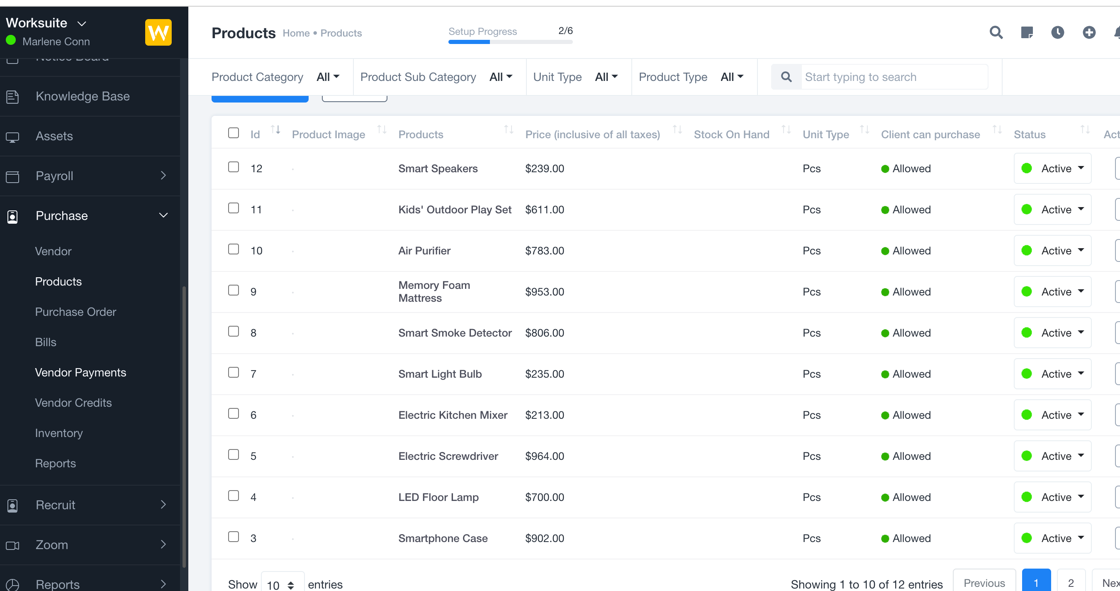The height and width of the screenshot is (591, 1120).
Task: Click the timer clock icon
Action: point(1057,33)
